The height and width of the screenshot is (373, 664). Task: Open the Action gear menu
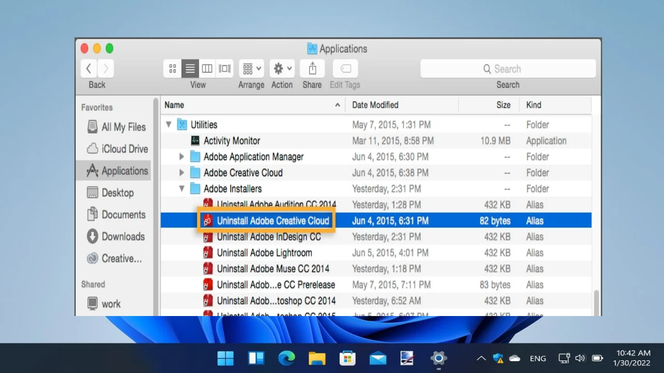(x=282, y=68)
